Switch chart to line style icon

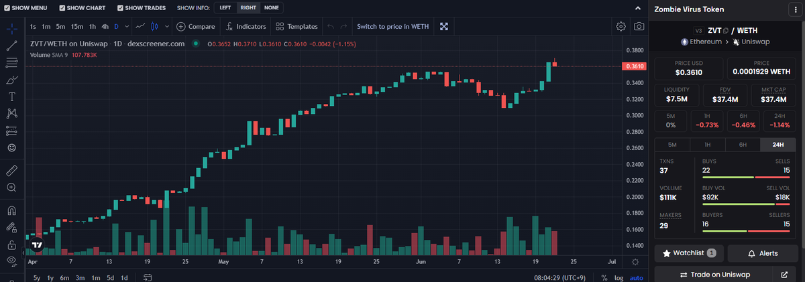(140, 26)
